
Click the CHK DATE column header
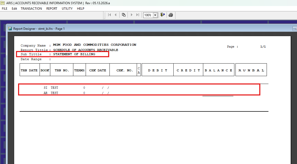pos(98,70)
